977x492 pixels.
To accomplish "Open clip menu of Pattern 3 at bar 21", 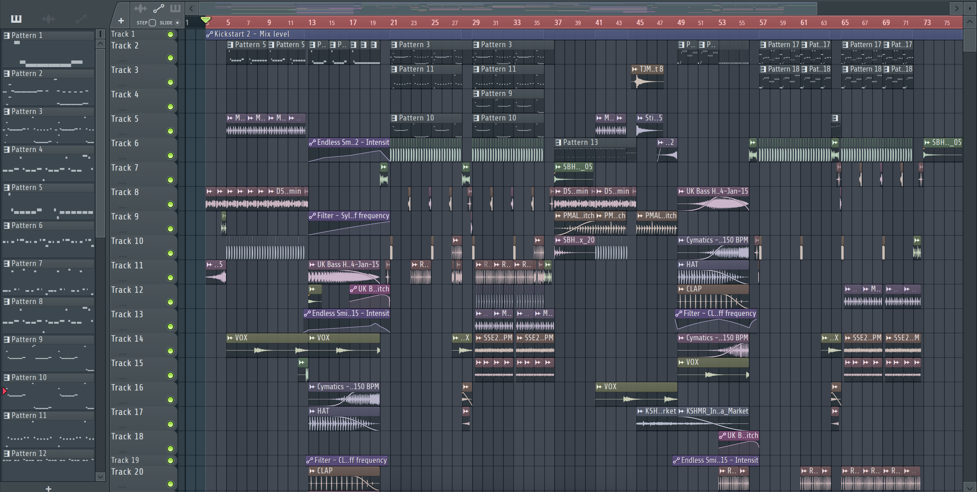I will click(395, 45).
